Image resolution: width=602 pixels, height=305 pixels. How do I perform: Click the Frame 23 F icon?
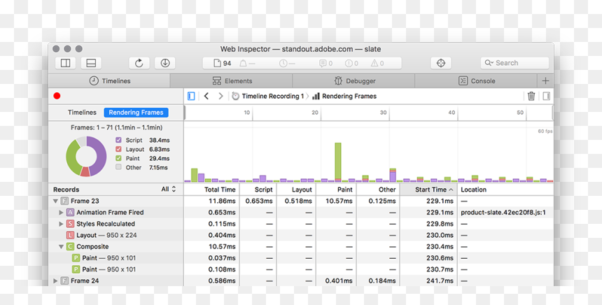(x=64, y=201)
